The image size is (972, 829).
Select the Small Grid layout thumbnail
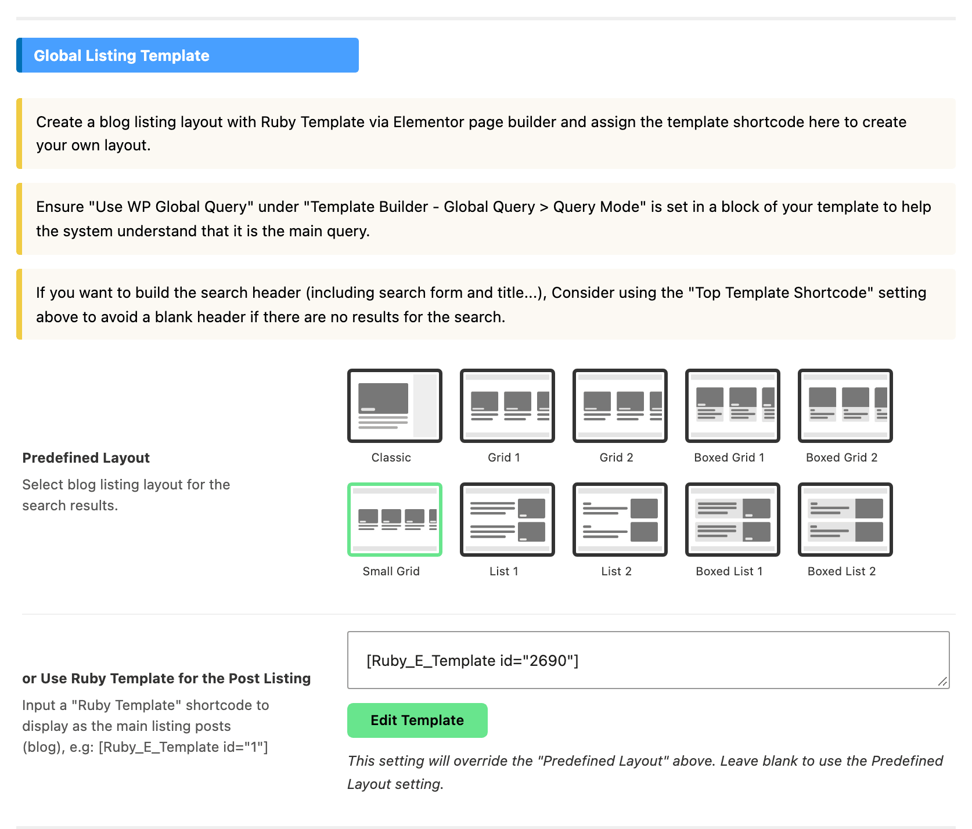[395, 520]
